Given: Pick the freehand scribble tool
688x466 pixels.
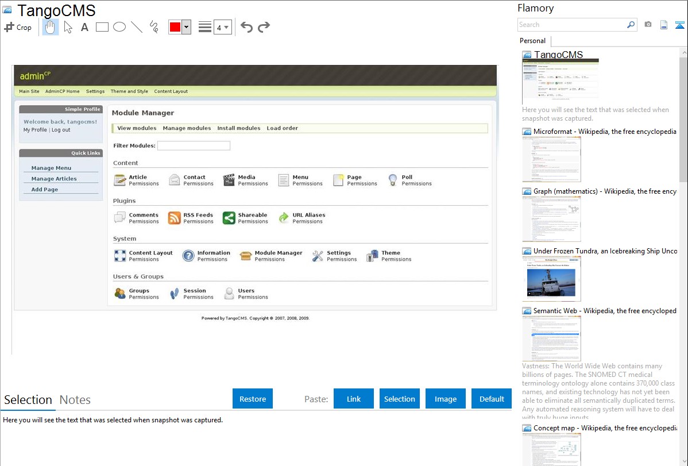Looking at the screenshot, I should pos(154,27).
